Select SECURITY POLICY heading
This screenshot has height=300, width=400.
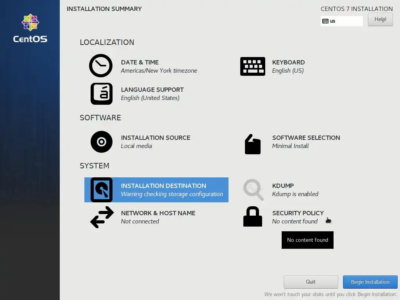298,213
